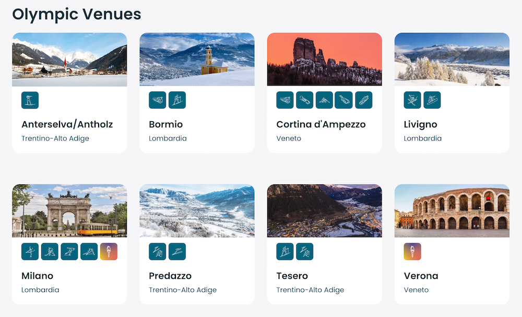
Task: Open the Tesero venue title
Action: (x=292, y=276)
